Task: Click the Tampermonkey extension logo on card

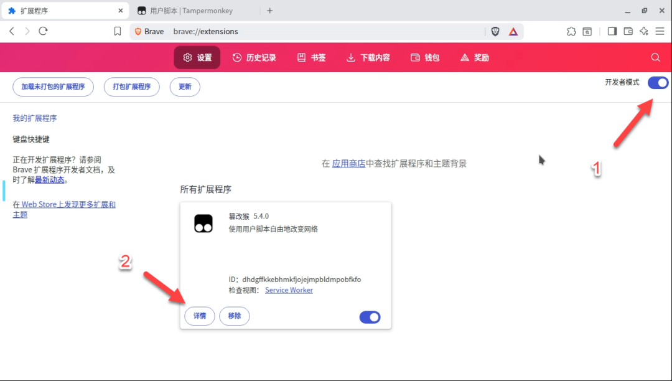Action: [x=203, y=223]
